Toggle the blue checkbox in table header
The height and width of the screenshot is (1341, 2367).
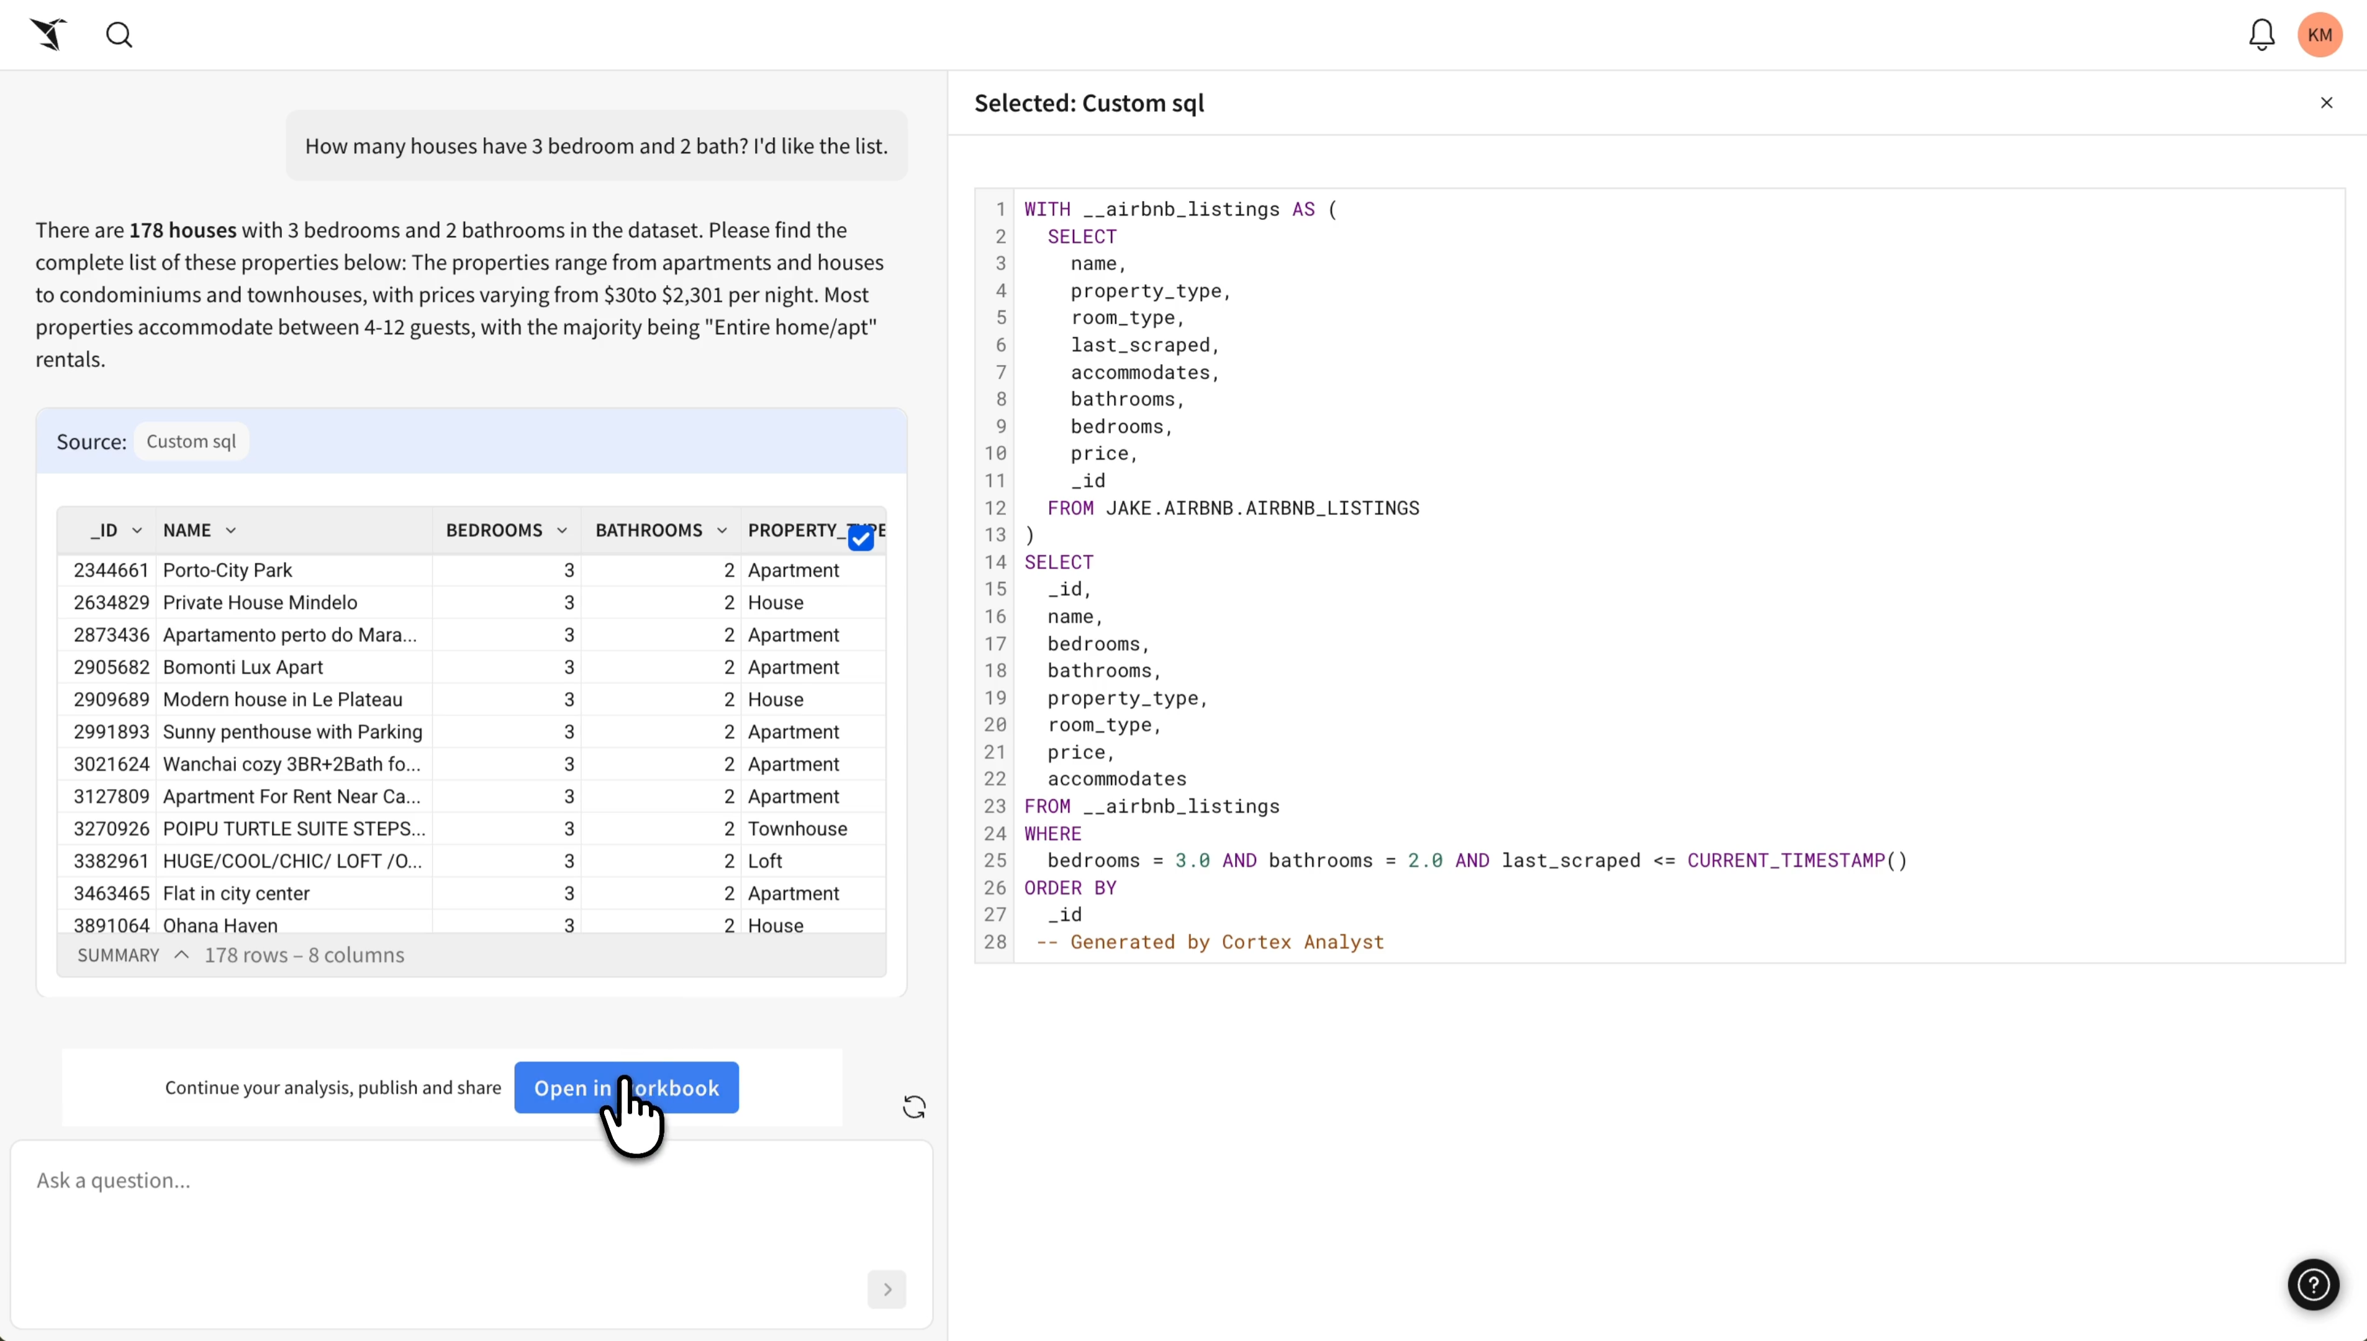pos(860,538)
